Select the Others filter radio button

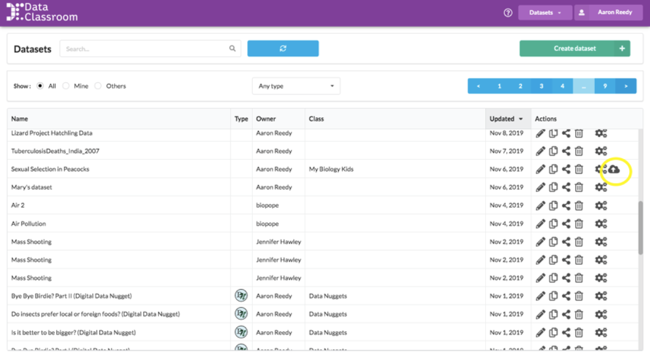[x=98, y=86]
